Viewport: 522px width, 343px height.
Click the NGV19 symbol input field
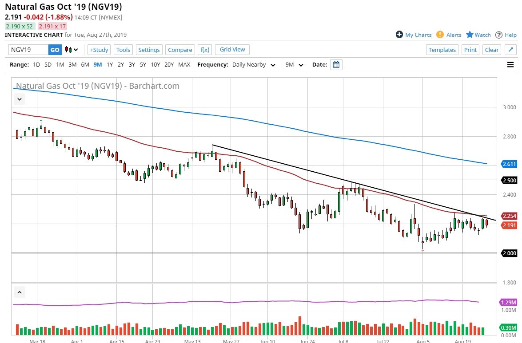pos(28,50)
